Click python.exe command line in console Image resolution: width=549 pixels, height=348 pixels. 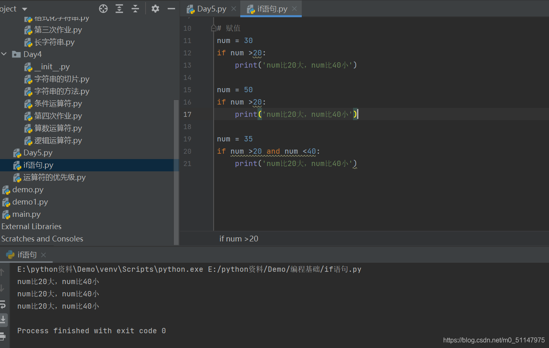pyautogui.click(x=189, y=269)
